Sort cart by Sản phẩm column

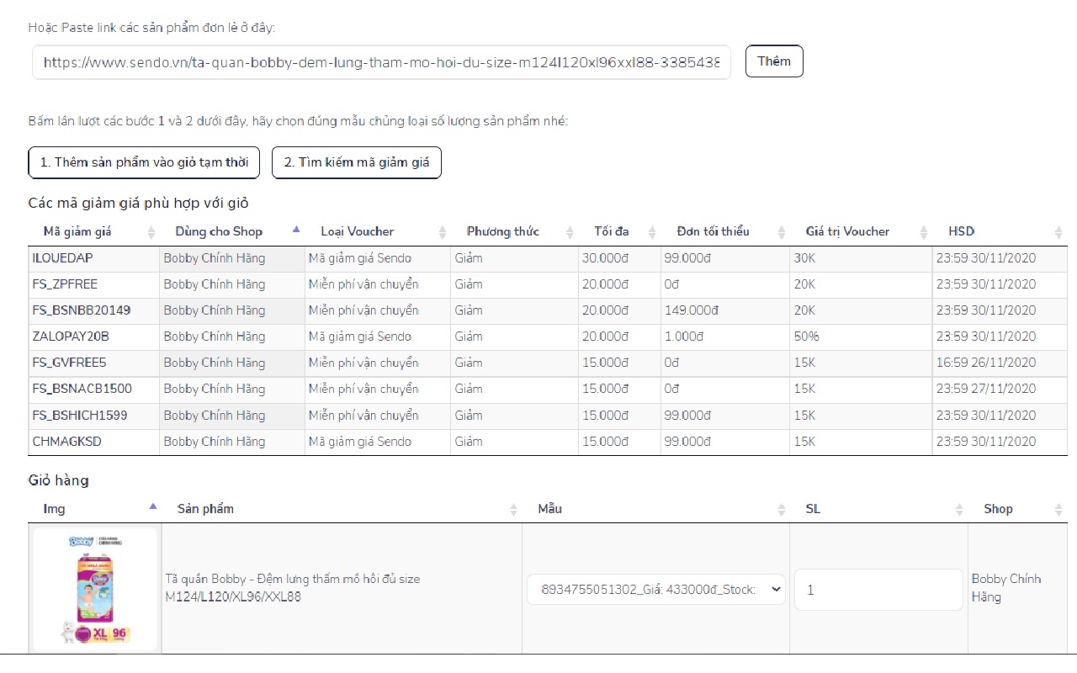(x=342, y=509)
